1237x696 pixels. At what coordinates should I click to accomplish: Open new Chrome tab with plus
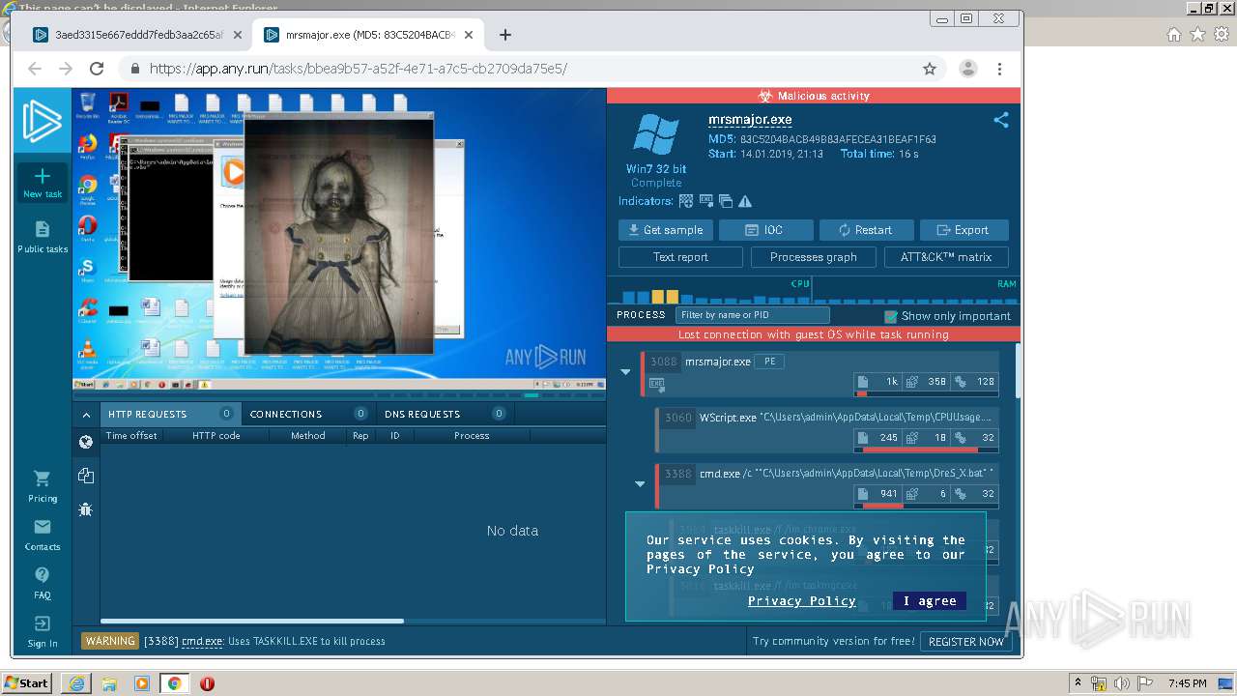pyautogui.click(x=505, y=35)
